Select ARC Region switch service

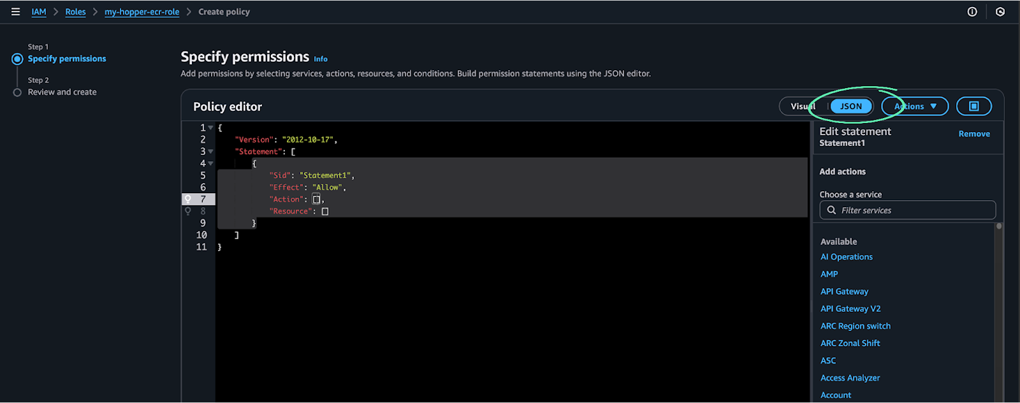[x=856, y=326]
